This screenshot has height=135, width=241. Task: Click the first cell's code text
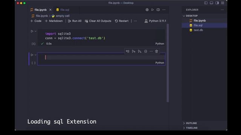75,36
